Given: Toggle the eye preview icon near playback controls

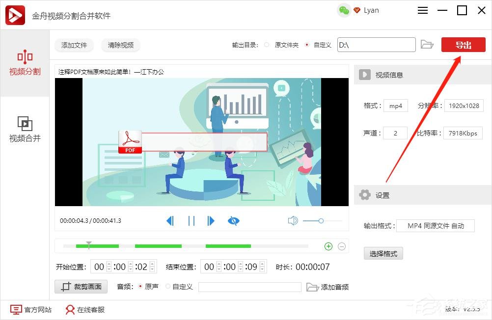Looking at the screenshot, I should click(234, 220).
